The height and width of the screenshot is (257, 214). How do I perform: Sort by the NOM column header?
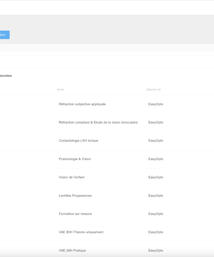61,90
